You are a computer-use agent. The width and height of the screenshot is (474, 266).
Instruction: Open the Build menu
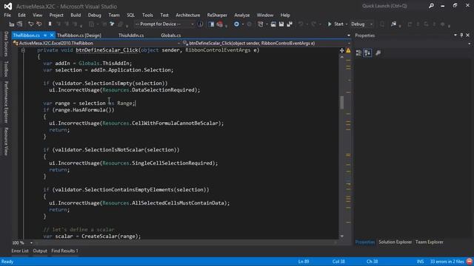coord(76,15)
